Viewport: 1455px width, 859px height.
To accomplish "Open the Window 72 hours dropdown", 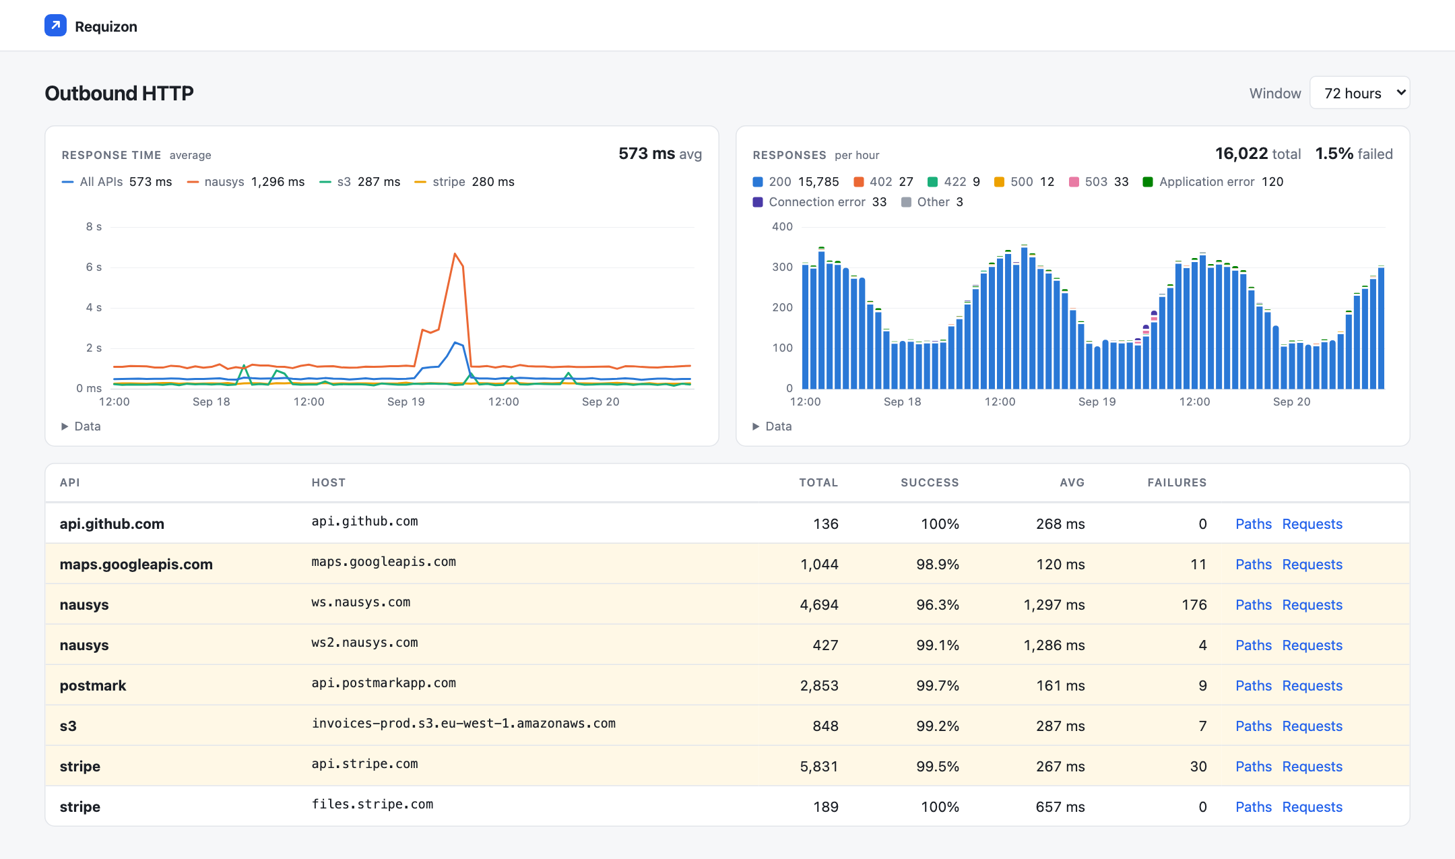I will coord(1359,93).
